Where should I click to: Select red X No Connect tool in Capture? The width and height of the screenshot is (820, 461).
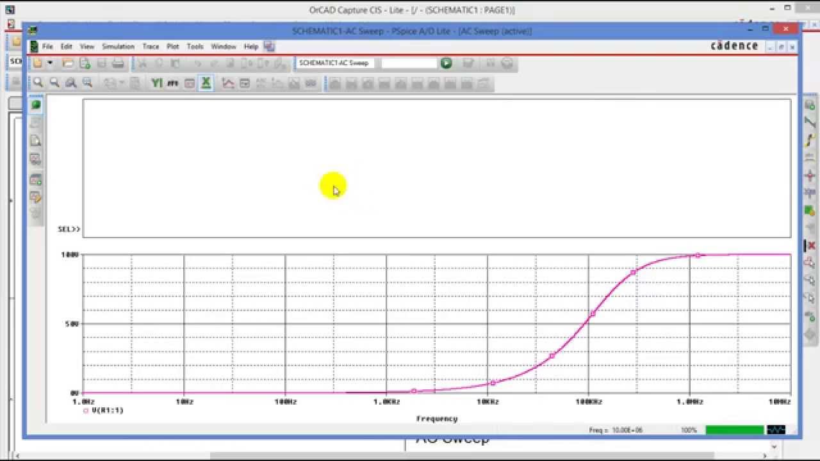coord(810,245)
